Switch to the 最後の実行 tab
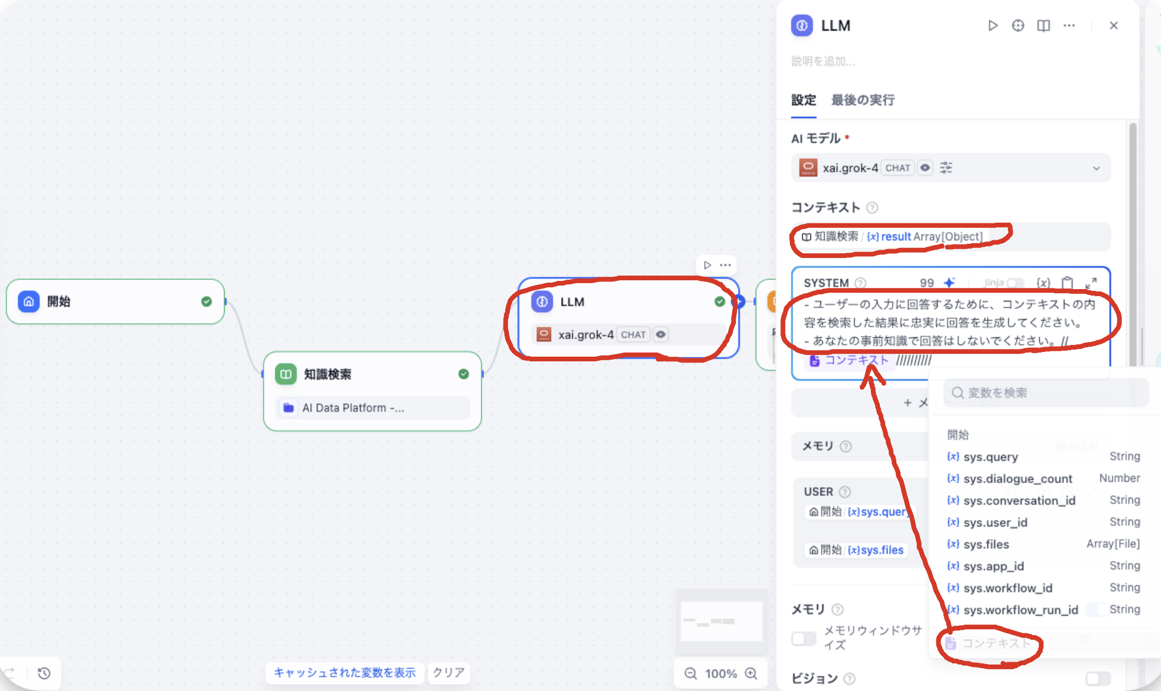 coord(862,100)
